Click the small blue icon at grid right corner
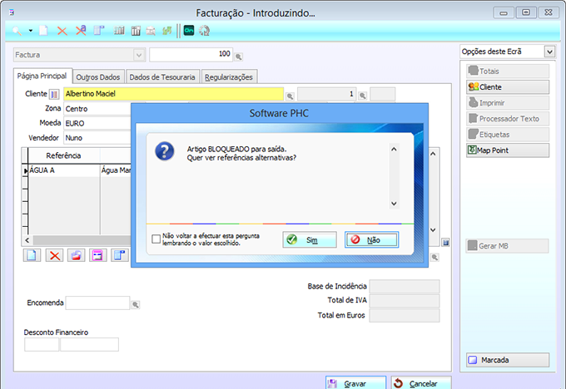 [446, 242]
